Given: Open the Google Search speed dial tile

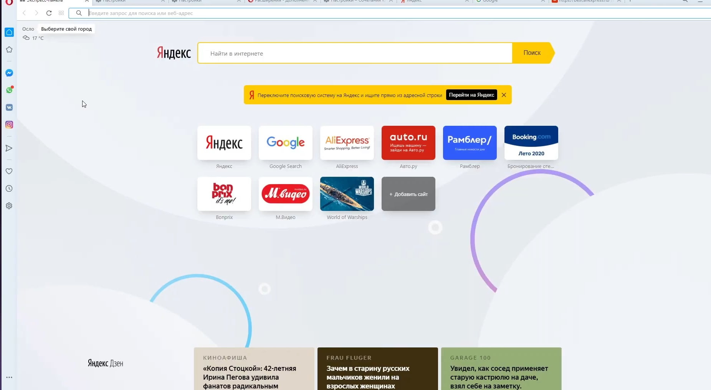Looking at the screenshot, I should 286,143.
